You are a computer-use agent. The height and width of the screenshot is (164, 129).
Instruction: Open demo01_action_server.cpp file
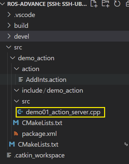coord(64,112)
